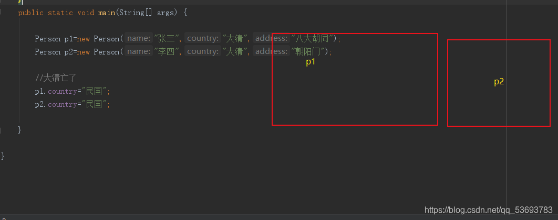This screenshot has height=220, width=558.
Task: Click the "address:" hint on the p1 line
Action: click(x=272, y=38)
